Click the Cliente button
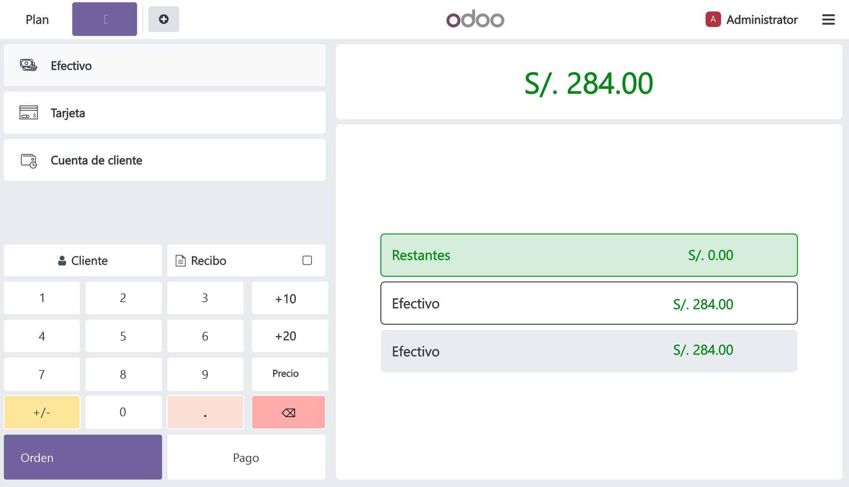 coord(83,260)
